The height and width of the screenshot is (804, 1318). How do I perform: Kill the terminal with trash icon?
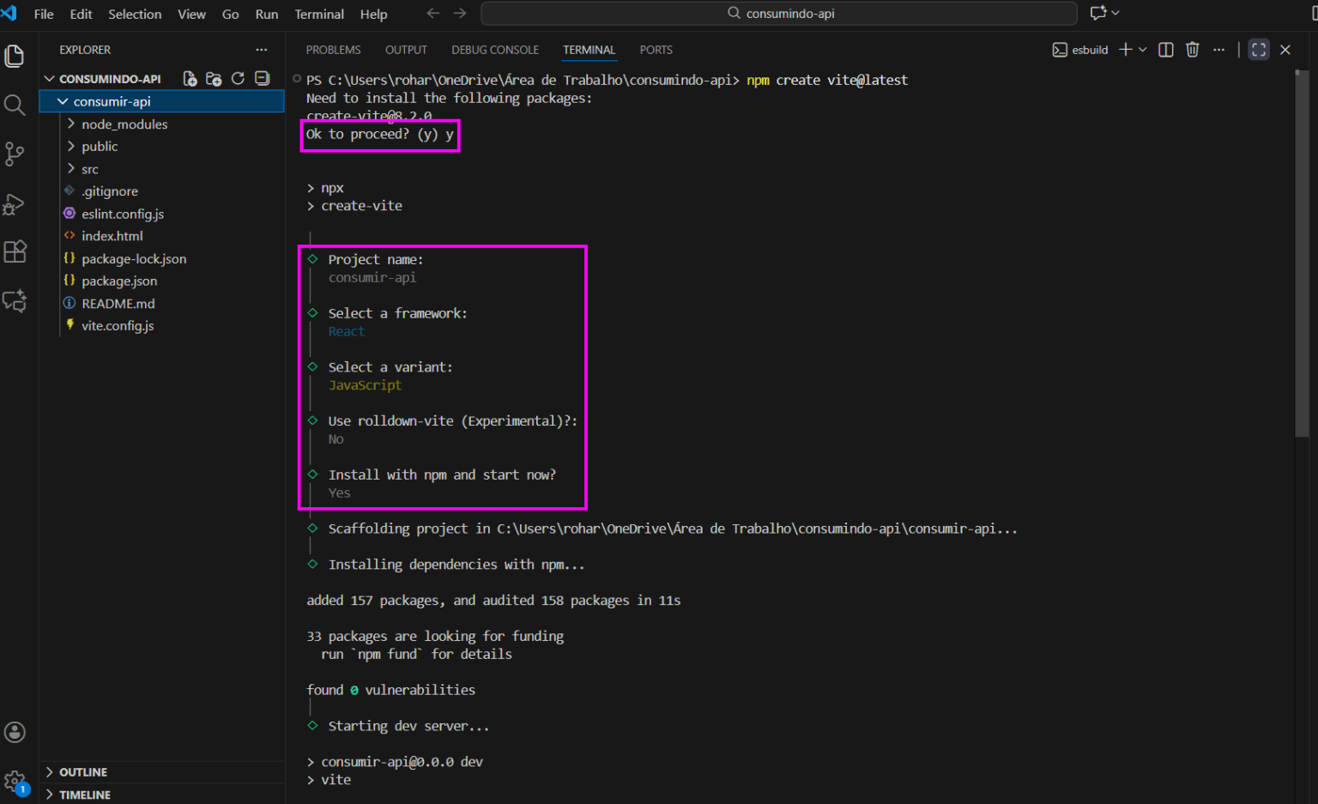1193,50
